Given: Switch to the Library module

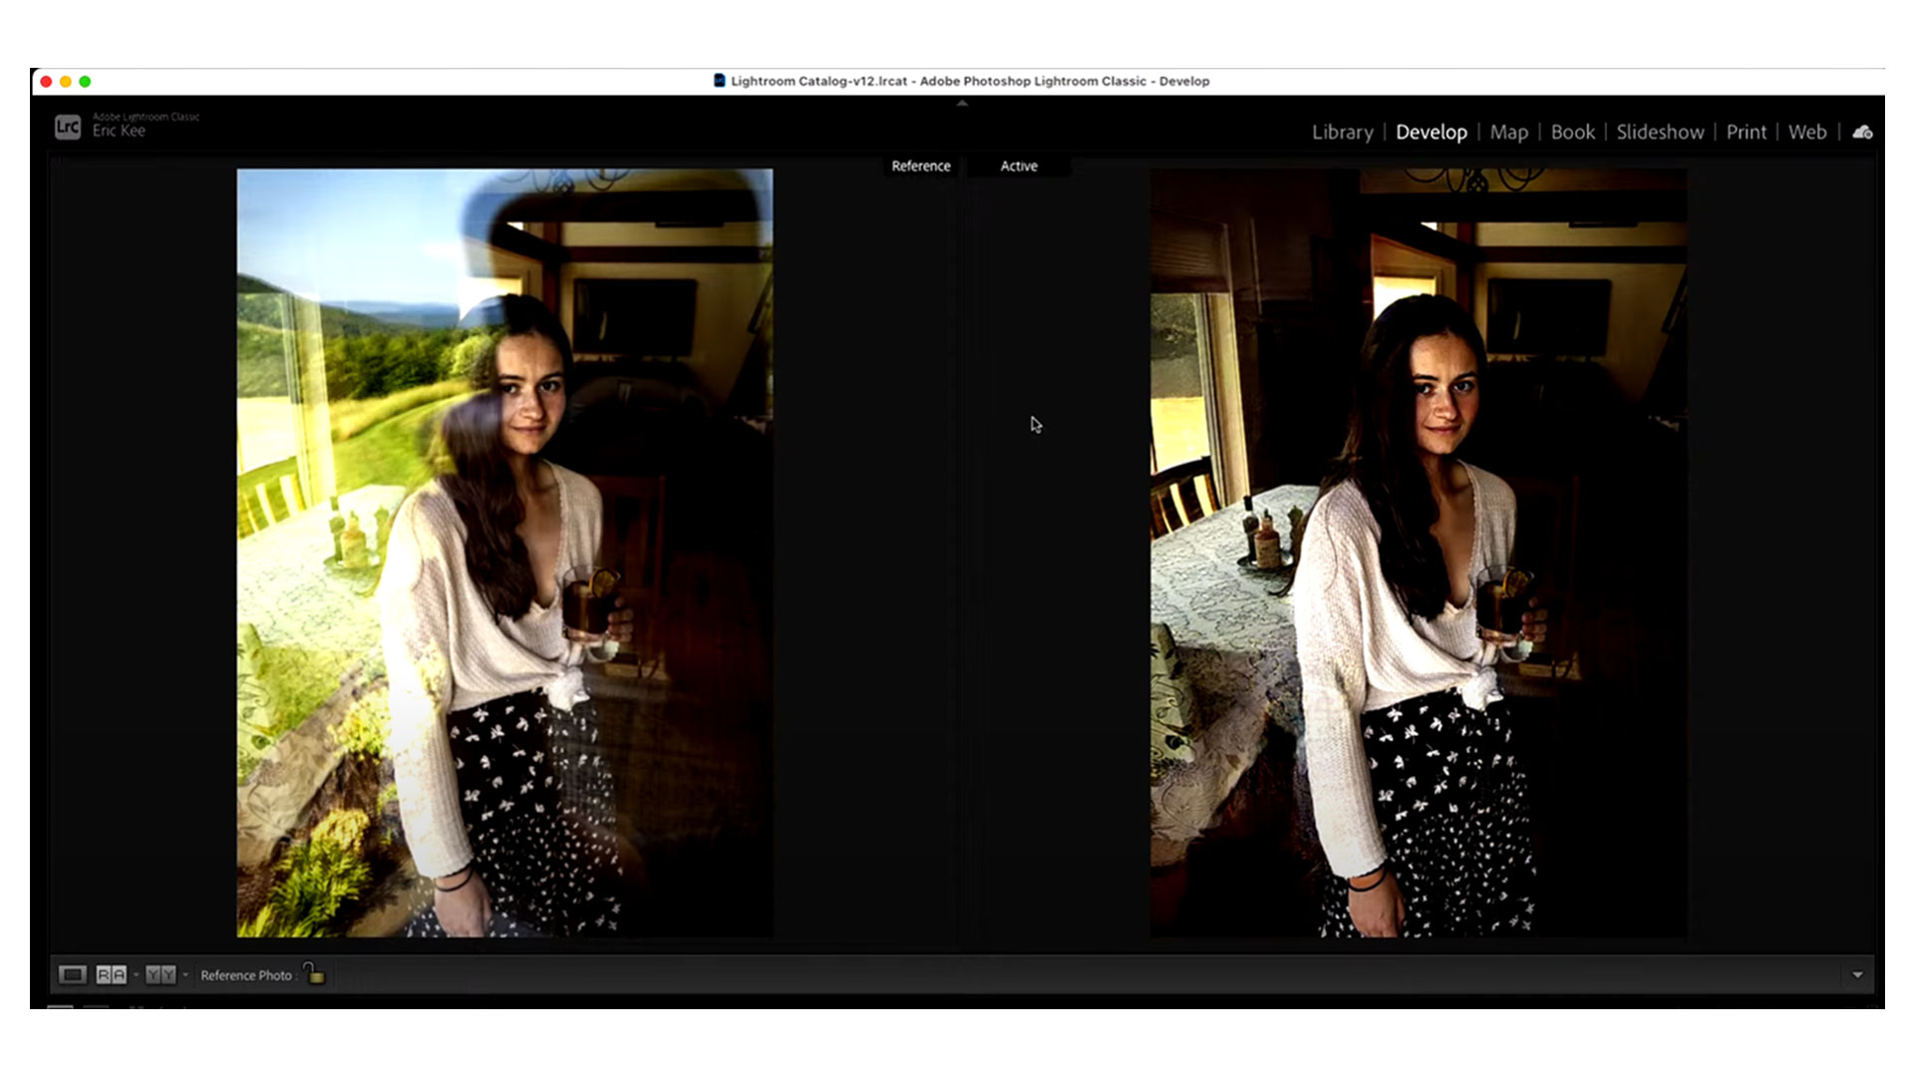Looking at the screenshot, I should 1342,132.
